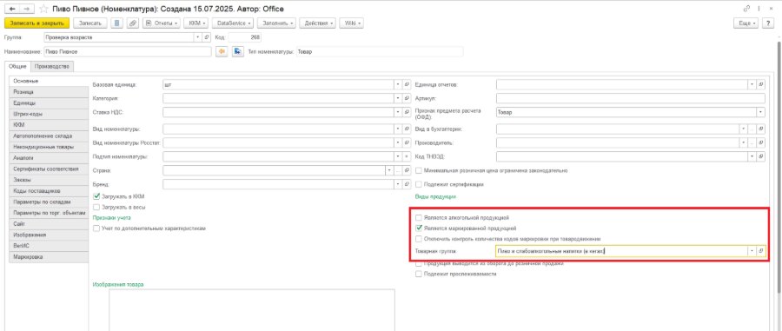
Task: Open Код ТНВЭД linked item icon
Action: pyautogui.click(x=760, y=156)
